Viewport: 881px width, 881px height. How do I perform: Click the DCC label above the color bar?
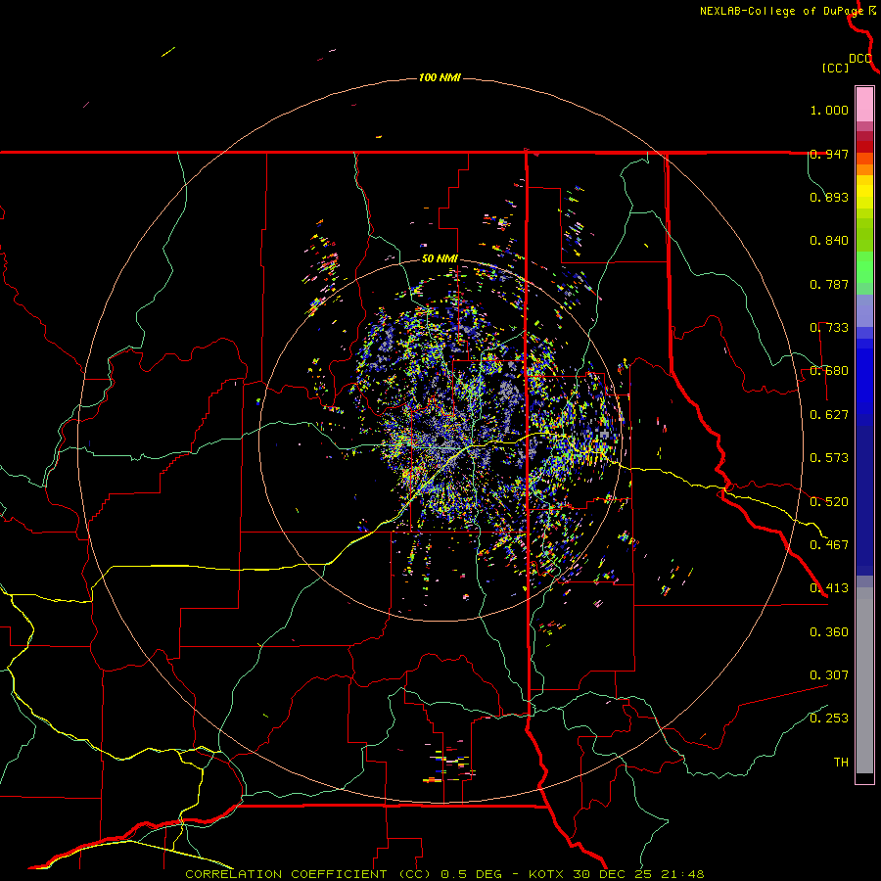pyautogui.click(x=859, y=59)
